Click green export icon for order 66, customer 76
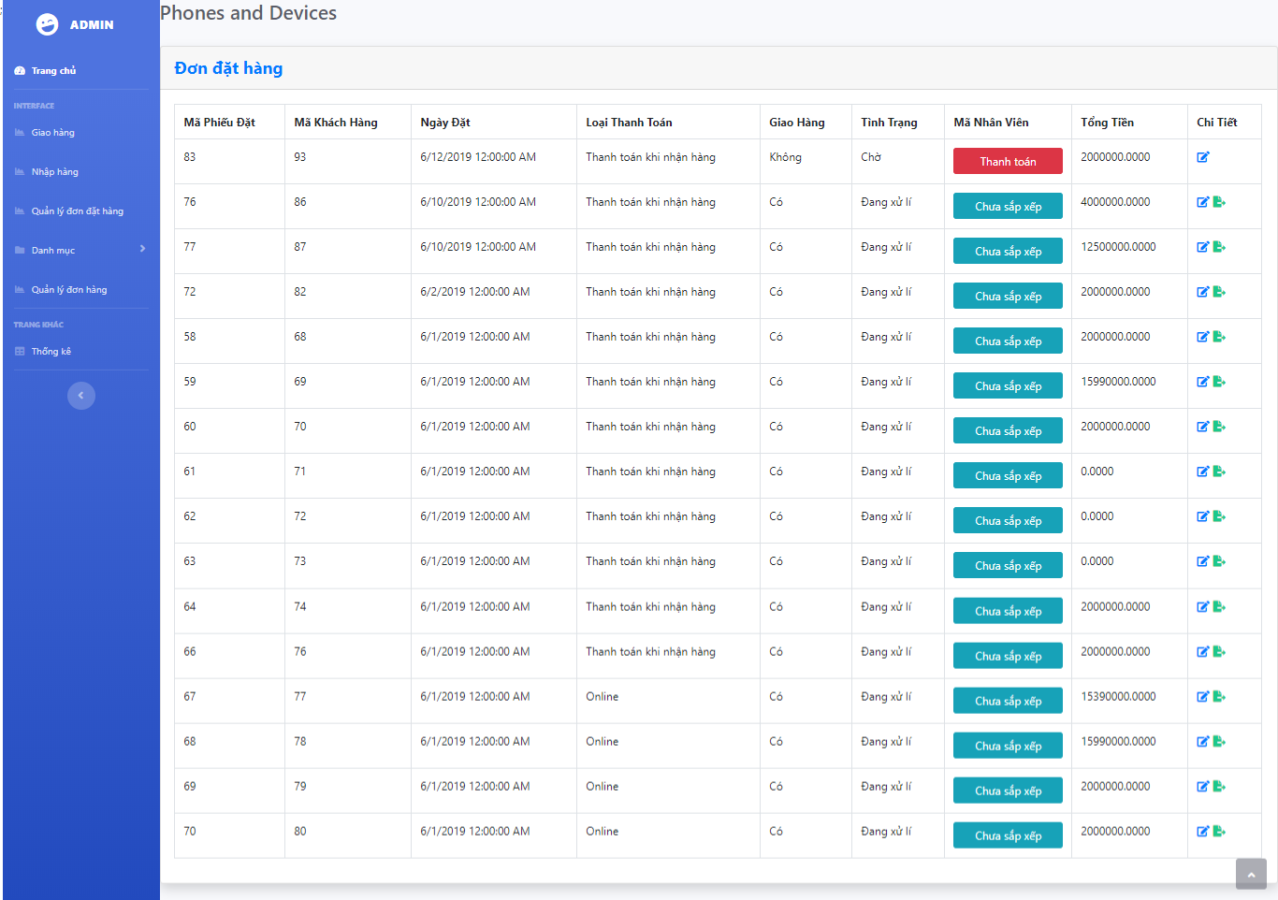This screenshot has height=900, width=1278. click(x=1219, y=652)
